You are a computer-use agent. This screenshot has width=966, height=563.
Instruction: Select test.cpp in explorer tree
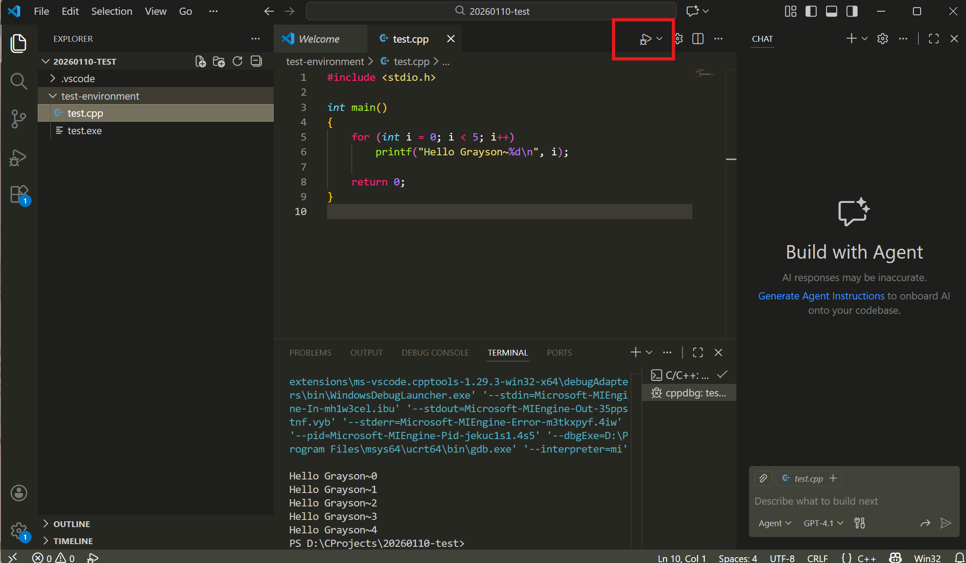[x=155, y=113]
